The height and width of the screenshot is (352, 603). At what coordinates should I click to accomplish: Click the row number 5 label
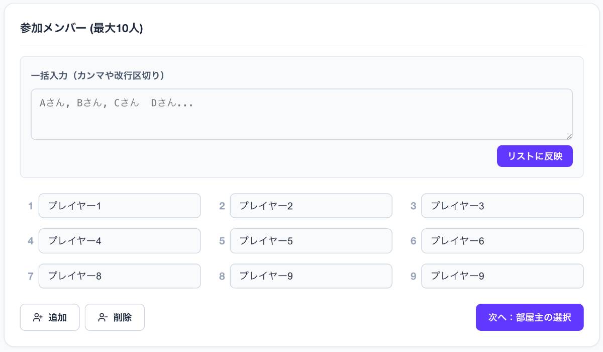tap(222, 241)
